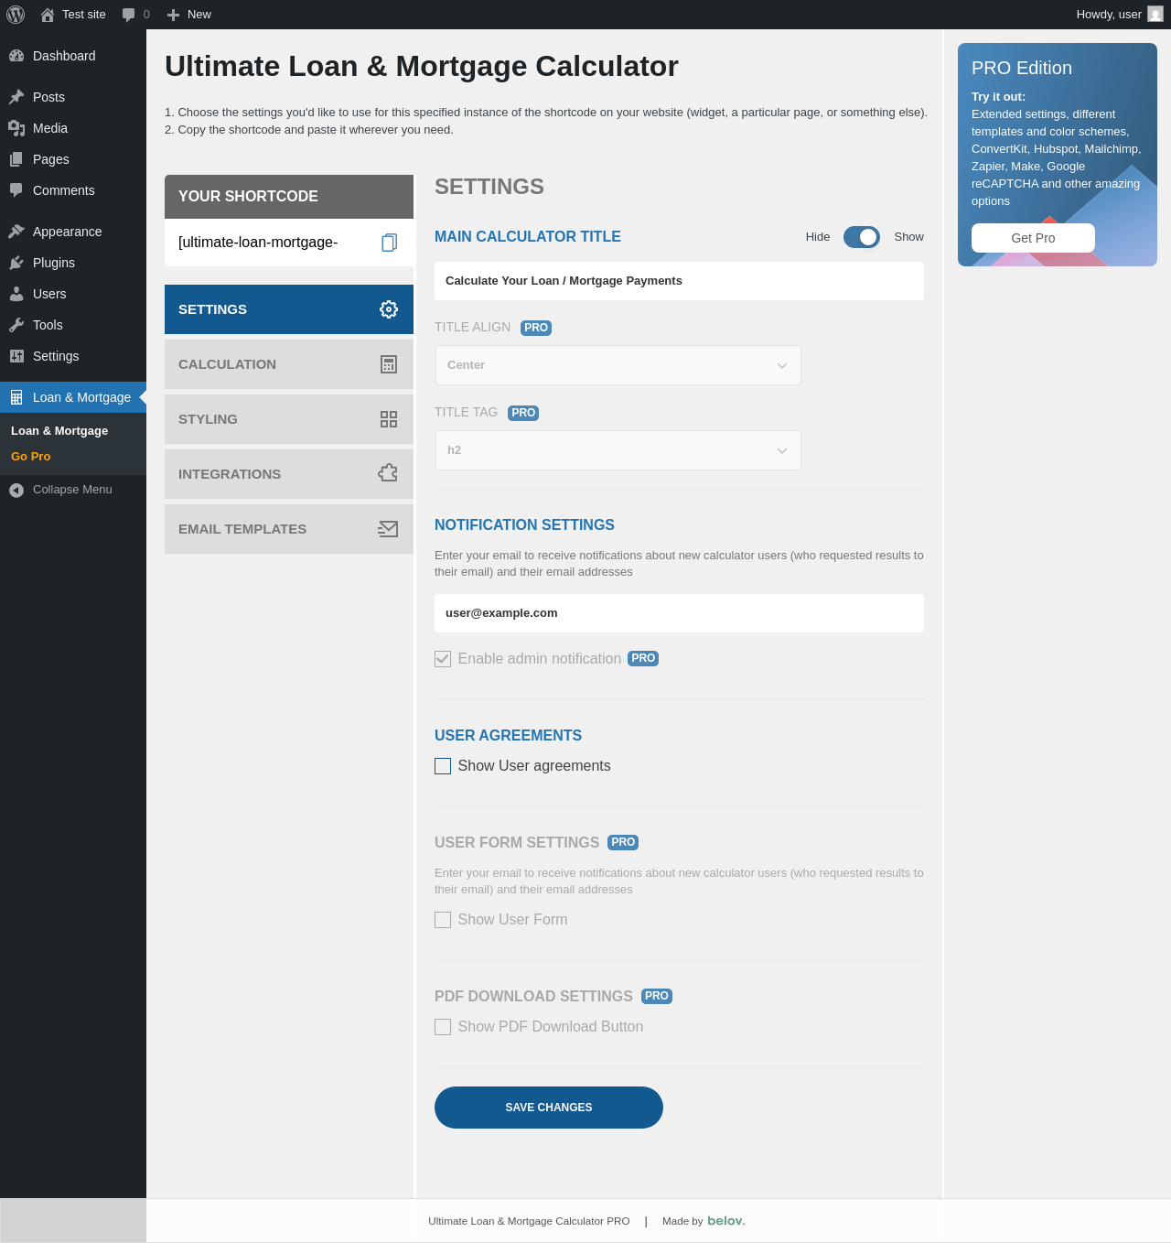Expand the Title Align dropdown

click(x=618, y=365)
